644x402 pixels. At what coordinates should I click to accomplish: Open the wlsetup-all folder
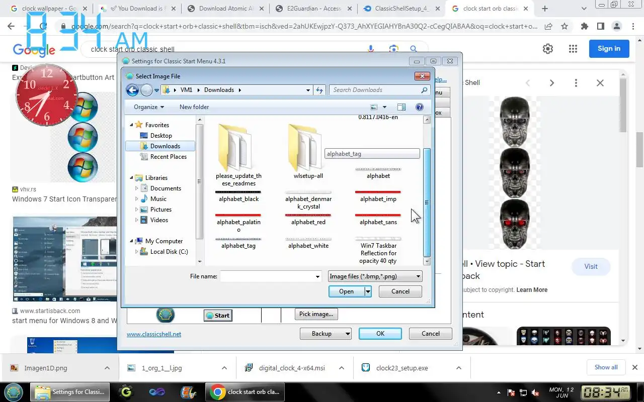click(x=308, y=152)
